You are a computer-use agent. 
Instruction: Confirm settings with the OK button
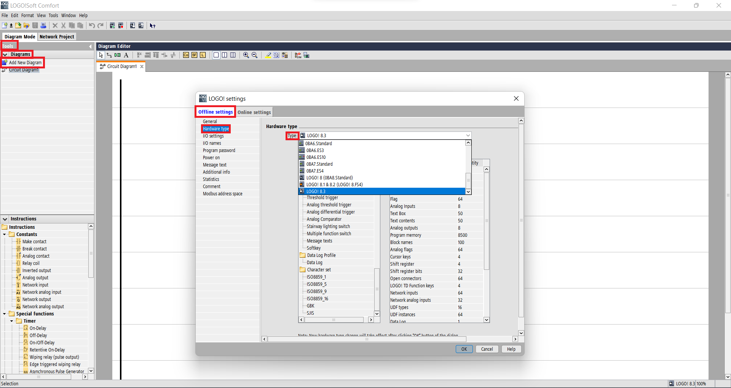click(x=464, y=349)
